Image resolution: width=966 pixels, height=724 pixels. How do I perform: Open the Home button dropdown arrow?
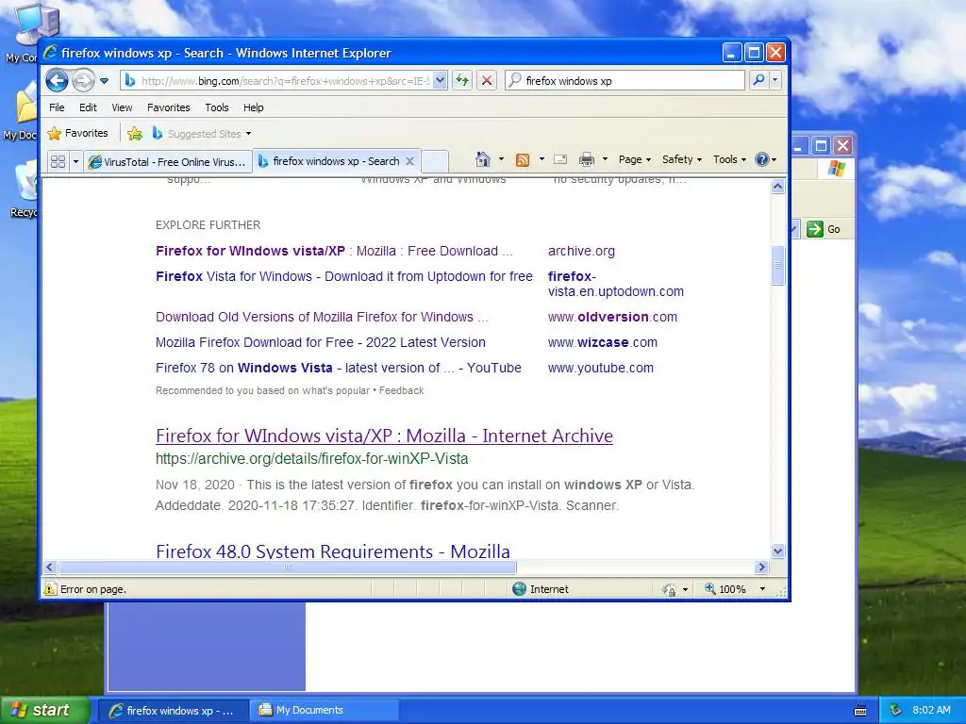pos(501,159)
